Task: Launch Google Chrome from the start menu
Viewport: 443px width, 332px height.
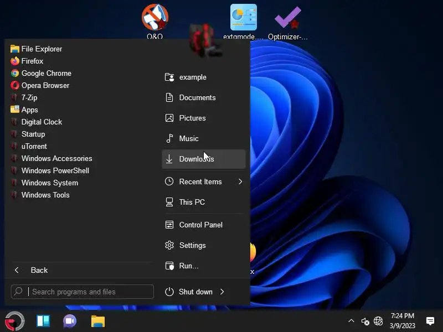Action: coord(41,73)
